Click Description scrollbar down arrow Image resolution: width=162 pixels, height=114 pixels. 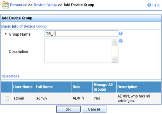pyautogui.click(x=115, y=60)
